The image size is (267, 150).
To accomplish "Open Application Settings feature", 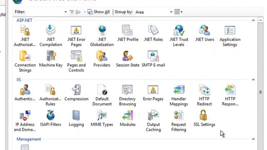I will click(230, 36).
